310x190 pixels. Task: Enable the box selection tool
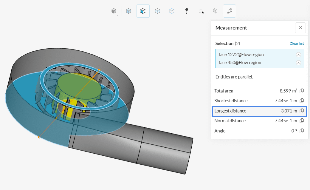[x=201, y=11]
